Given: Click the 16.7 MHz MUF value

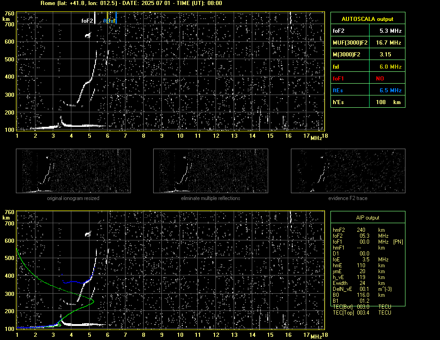Looking at the screenshot, I should pos(388,43).
